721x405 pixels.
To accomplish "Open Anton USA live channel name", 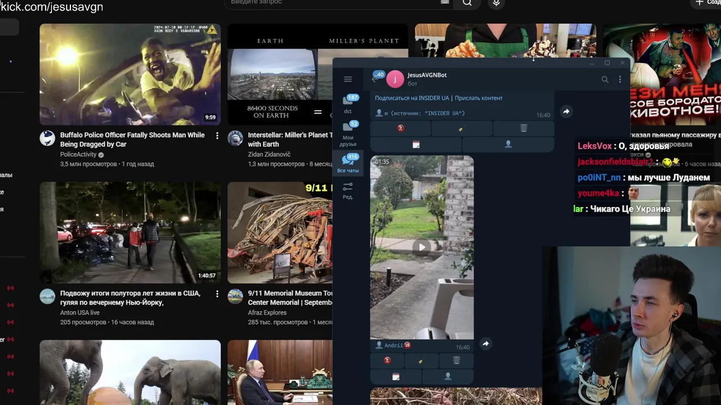I will click(x=80, y=313).
